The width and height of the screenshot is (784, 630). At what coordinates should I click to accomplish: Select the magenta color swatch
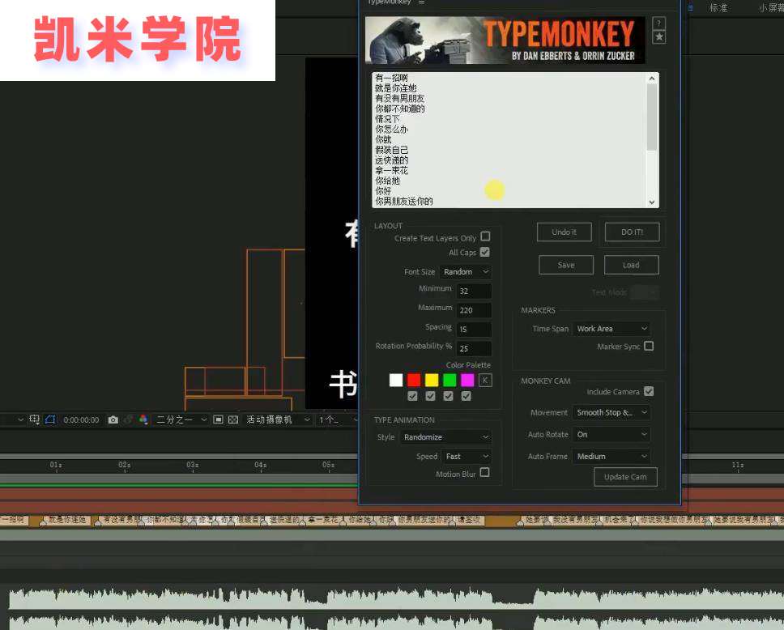coord(467,380)
